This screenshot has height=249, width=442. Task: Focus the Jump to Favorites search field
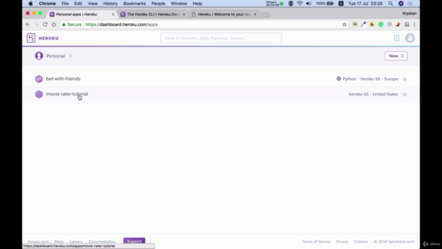click(221, 38)
